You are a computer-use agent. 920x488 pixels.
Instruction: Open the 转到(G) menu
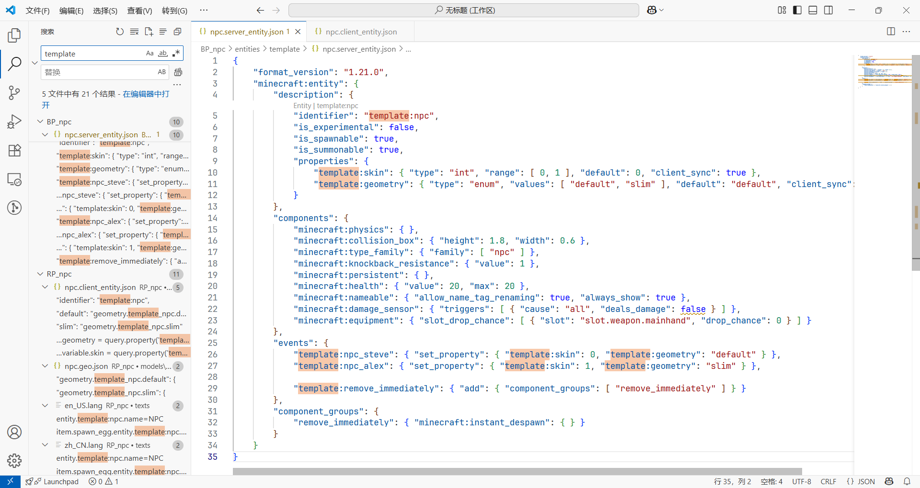point(174,11)
